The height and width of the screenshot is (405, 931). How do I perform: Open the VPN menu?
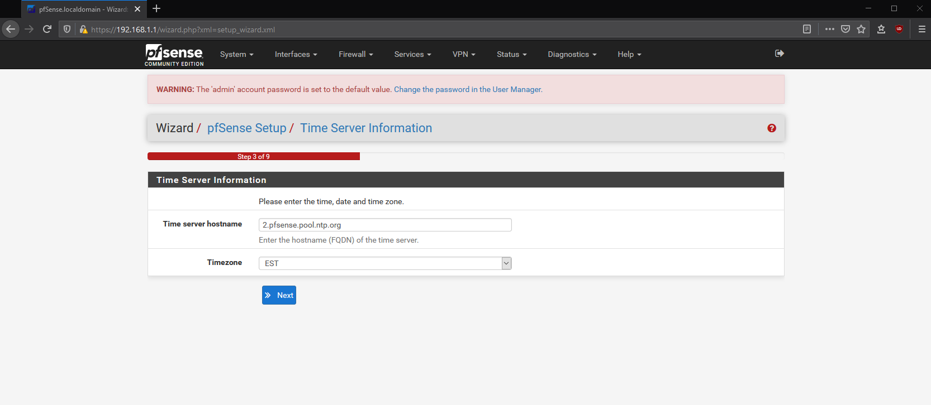pos(464,54)
